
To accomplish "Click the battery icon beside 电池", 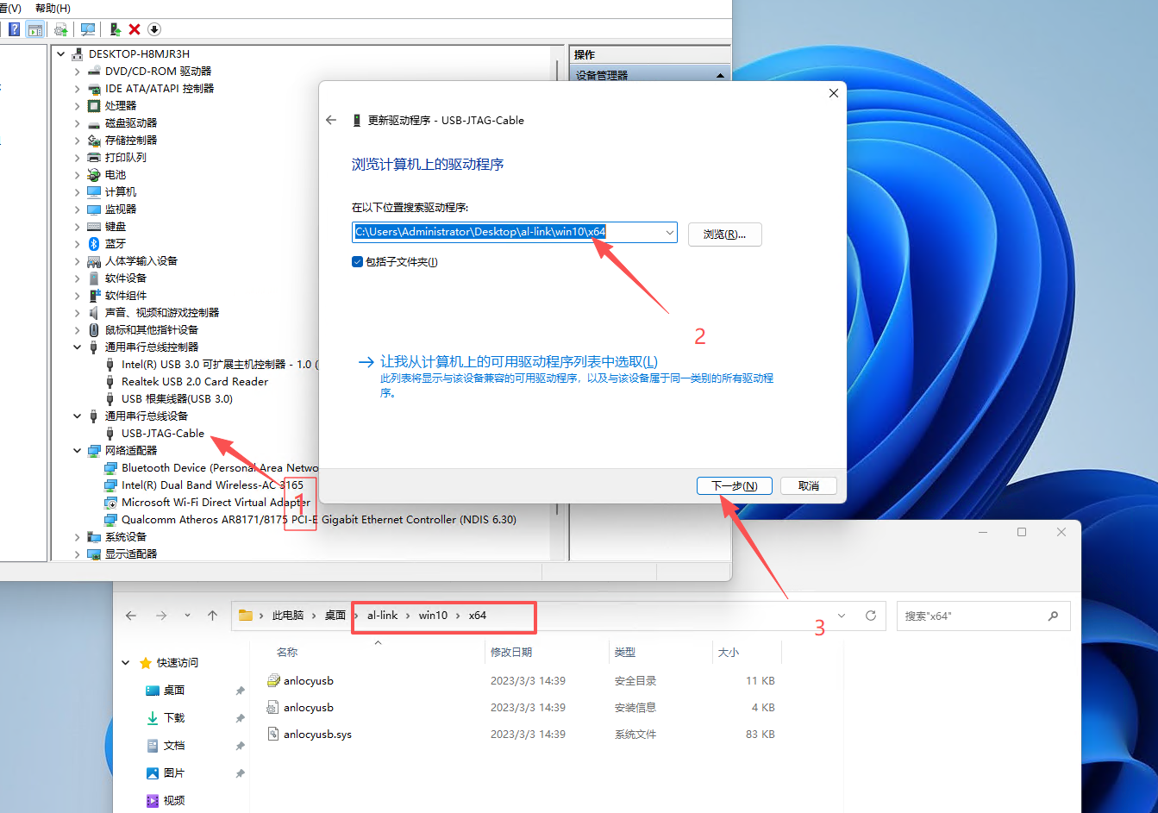I will [94, 175].
